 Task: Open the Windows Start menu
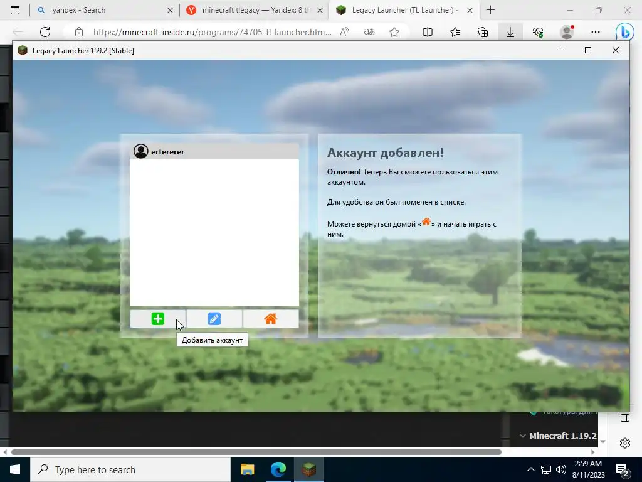tap(15, 469)
